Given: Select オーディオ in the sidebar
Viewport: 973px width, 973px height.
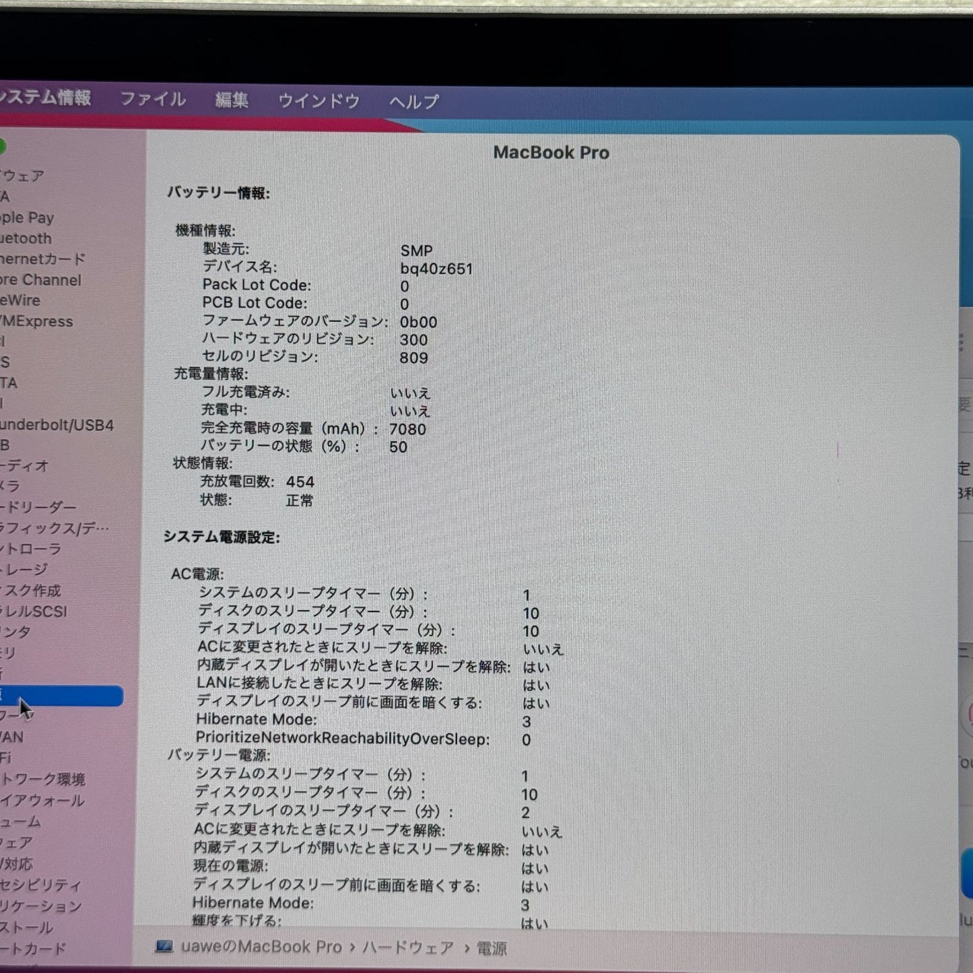Looking at the screenshot, I should point(24,465).
